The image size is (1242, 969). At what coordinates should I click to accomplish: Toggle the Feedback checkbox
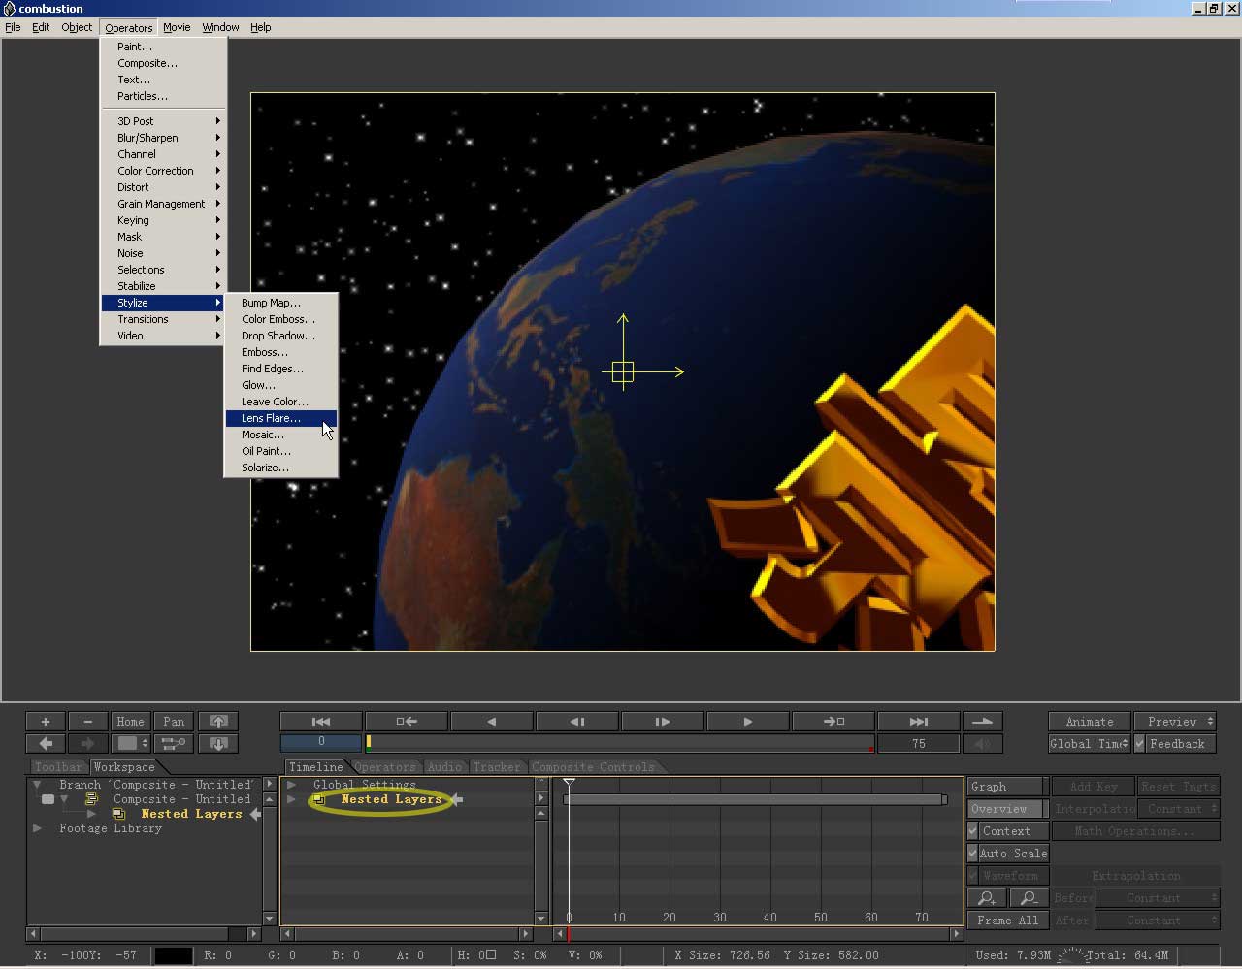coord(1141,744)
